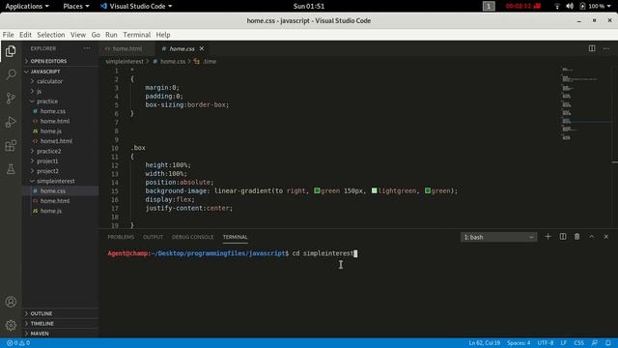Click the volume icon in top bar
The width and height of the screenshot is (618, 348).
click(x=570, y=6)
